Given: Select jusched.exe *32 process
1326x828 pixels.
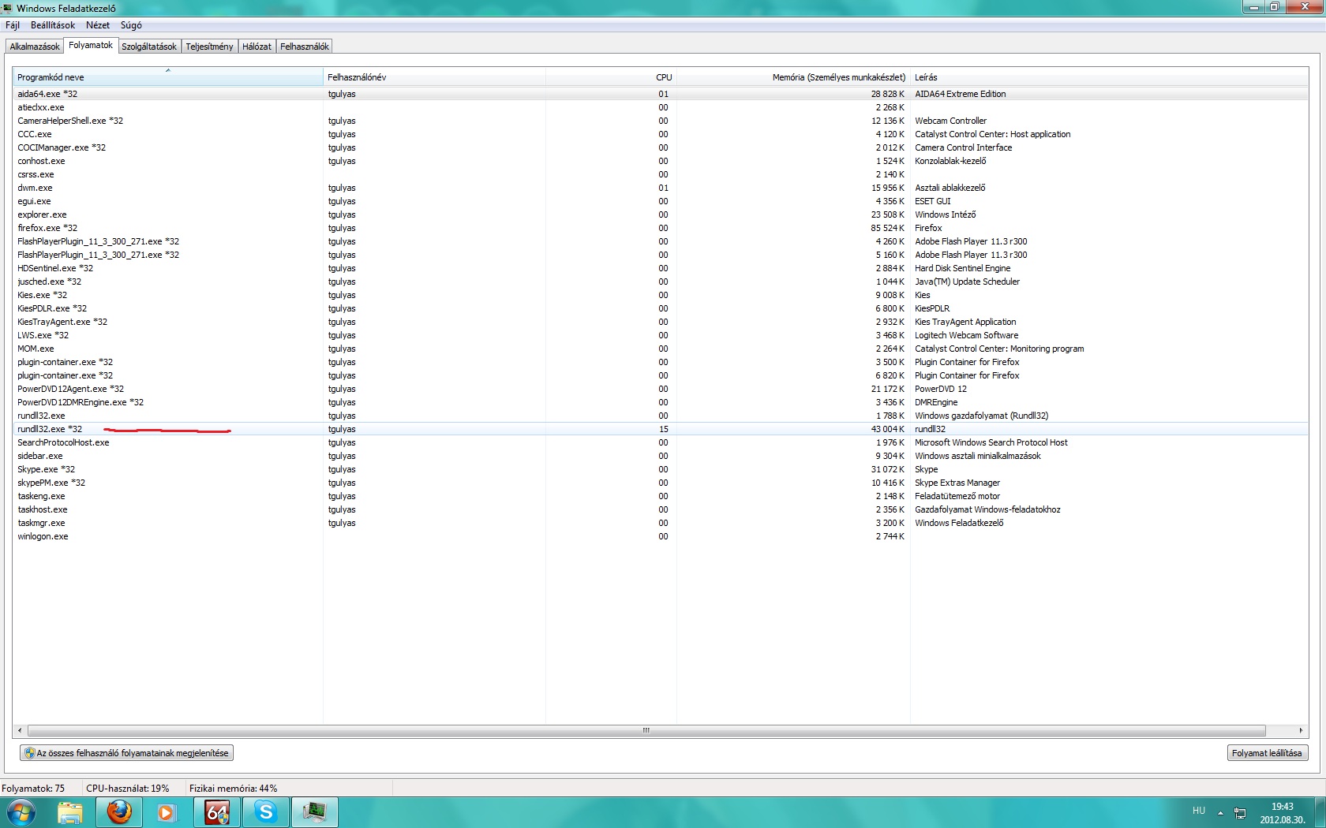Looking at the screenshot, I should (660, 282).
